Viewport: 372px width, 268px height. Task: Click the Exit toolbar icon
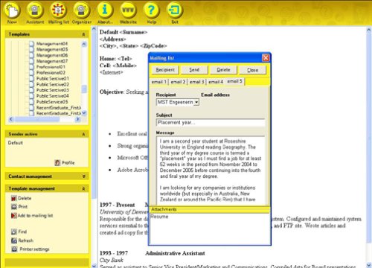click(175, 10)
